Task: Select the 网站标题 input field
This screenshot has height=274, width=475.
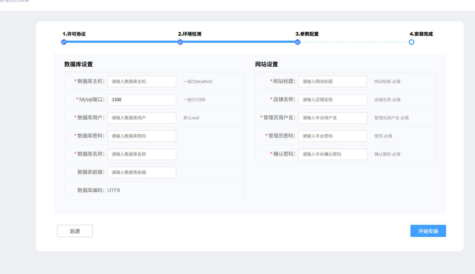Action: (x=333, y=82)
